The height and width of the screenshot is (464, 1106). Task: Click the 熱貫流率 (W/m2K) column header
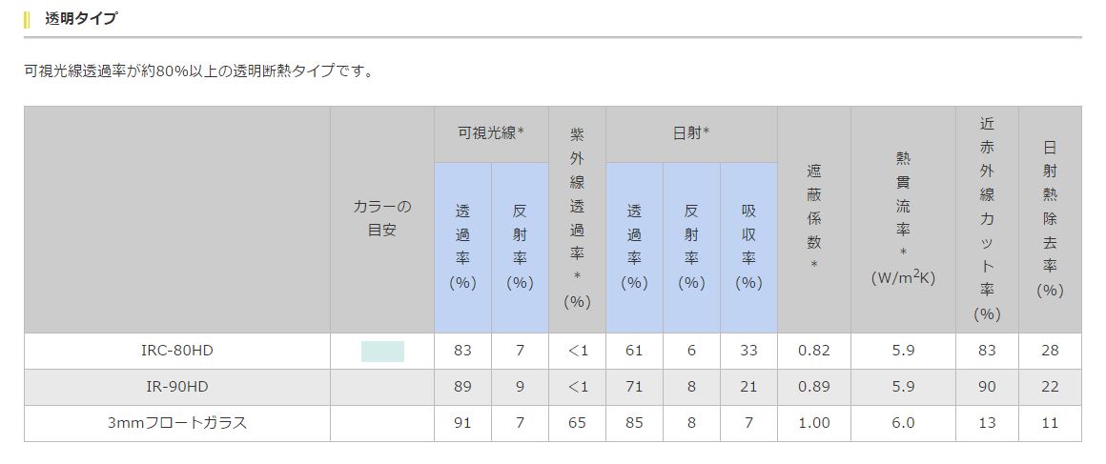[x=903, y=219]
